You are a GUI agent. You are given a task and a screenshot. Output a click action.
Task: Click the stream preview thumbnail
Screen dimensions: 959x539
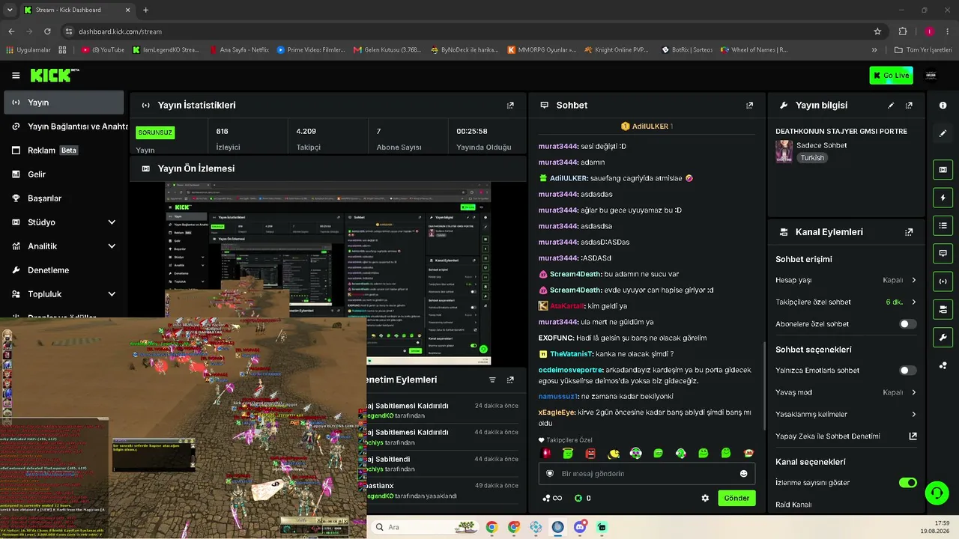(x=327, y=273)
